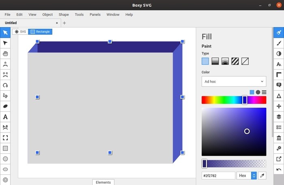
Task: Open the Geometry ruler panel
Action: tap(279, 75)
